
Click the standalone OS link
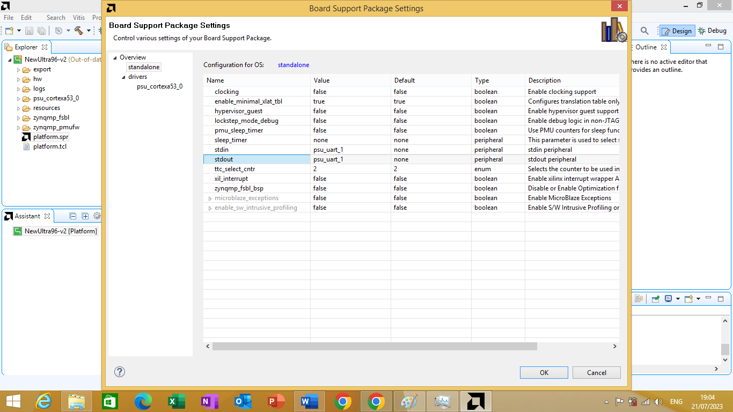click(294, 65)
